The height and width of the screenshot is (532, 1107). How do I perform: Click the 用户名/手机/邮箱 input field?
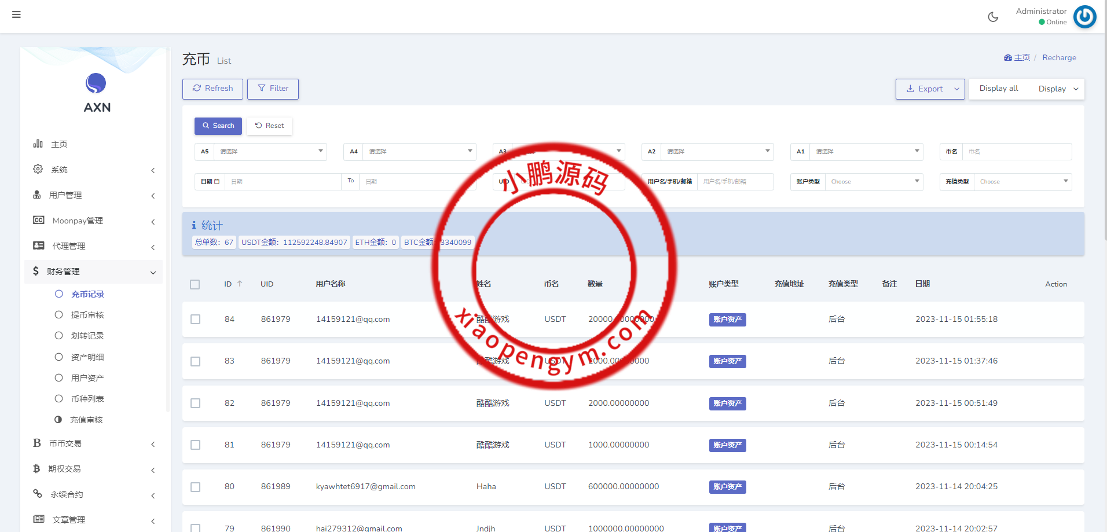click(735, 182)
